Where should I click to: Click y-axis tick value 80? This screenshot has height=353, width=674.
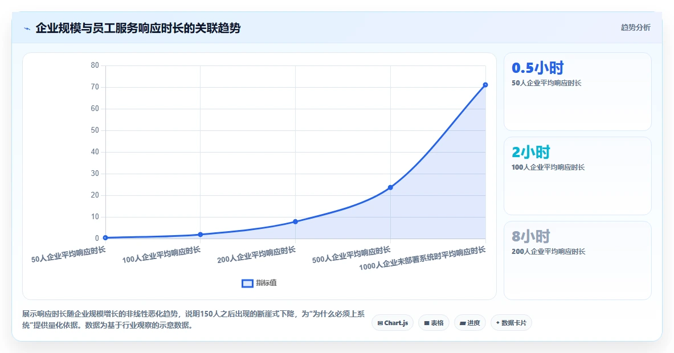(x=95, y=65)
